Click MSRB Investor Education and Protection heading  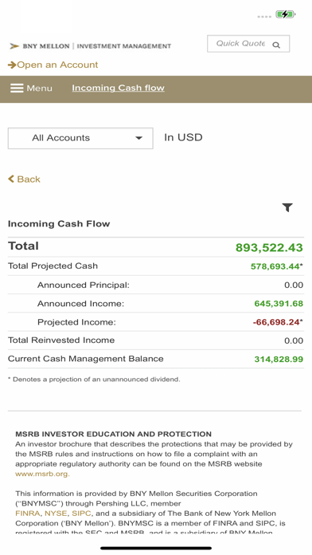(114, 434)
